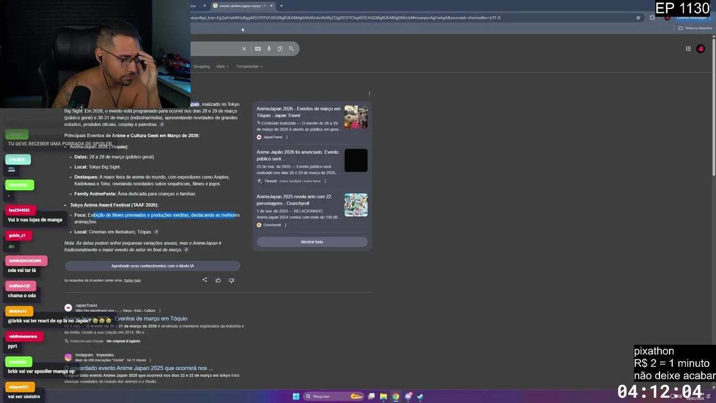Switch to Chrome in the taskbar

(395, 396)
